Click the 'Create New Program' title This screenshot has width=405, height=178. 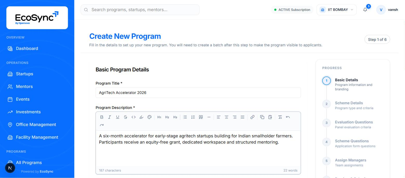(125, 36)
